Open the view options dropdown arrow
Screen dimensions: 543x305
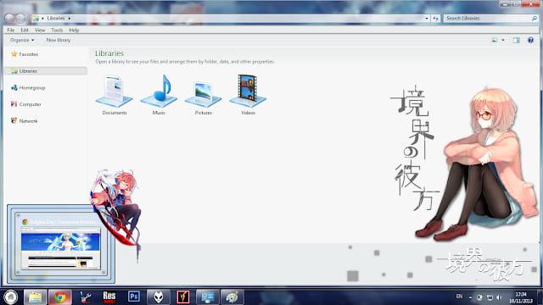pos(503,40)
